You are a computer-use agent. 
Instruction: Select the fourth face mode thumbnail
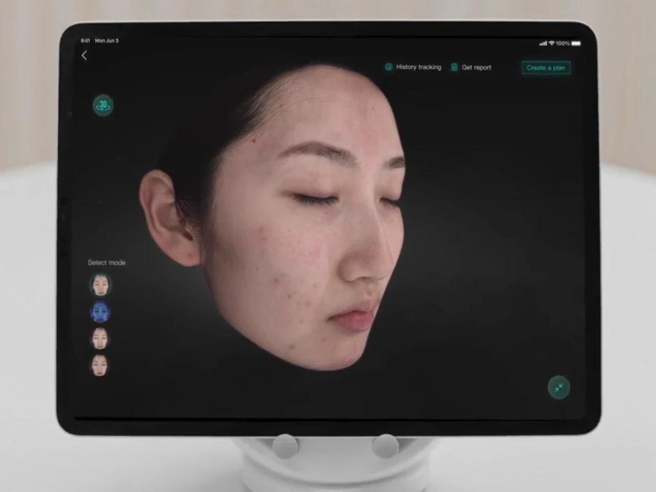click(x=100, y=365)
